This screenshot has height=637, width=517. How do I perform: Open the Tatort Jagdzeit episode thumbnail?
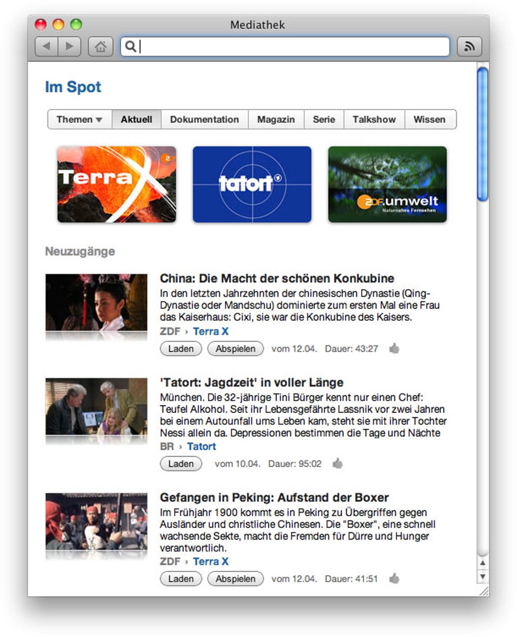96,406
